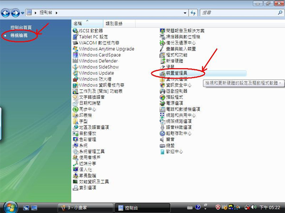
Task: Open the Tablet PC 設定 icon
Action: (76, 37)
